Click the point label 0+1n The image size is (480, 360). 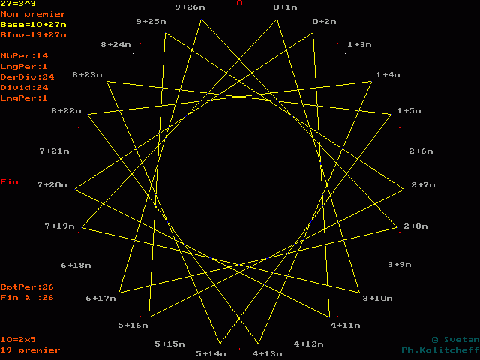(285, 7)
